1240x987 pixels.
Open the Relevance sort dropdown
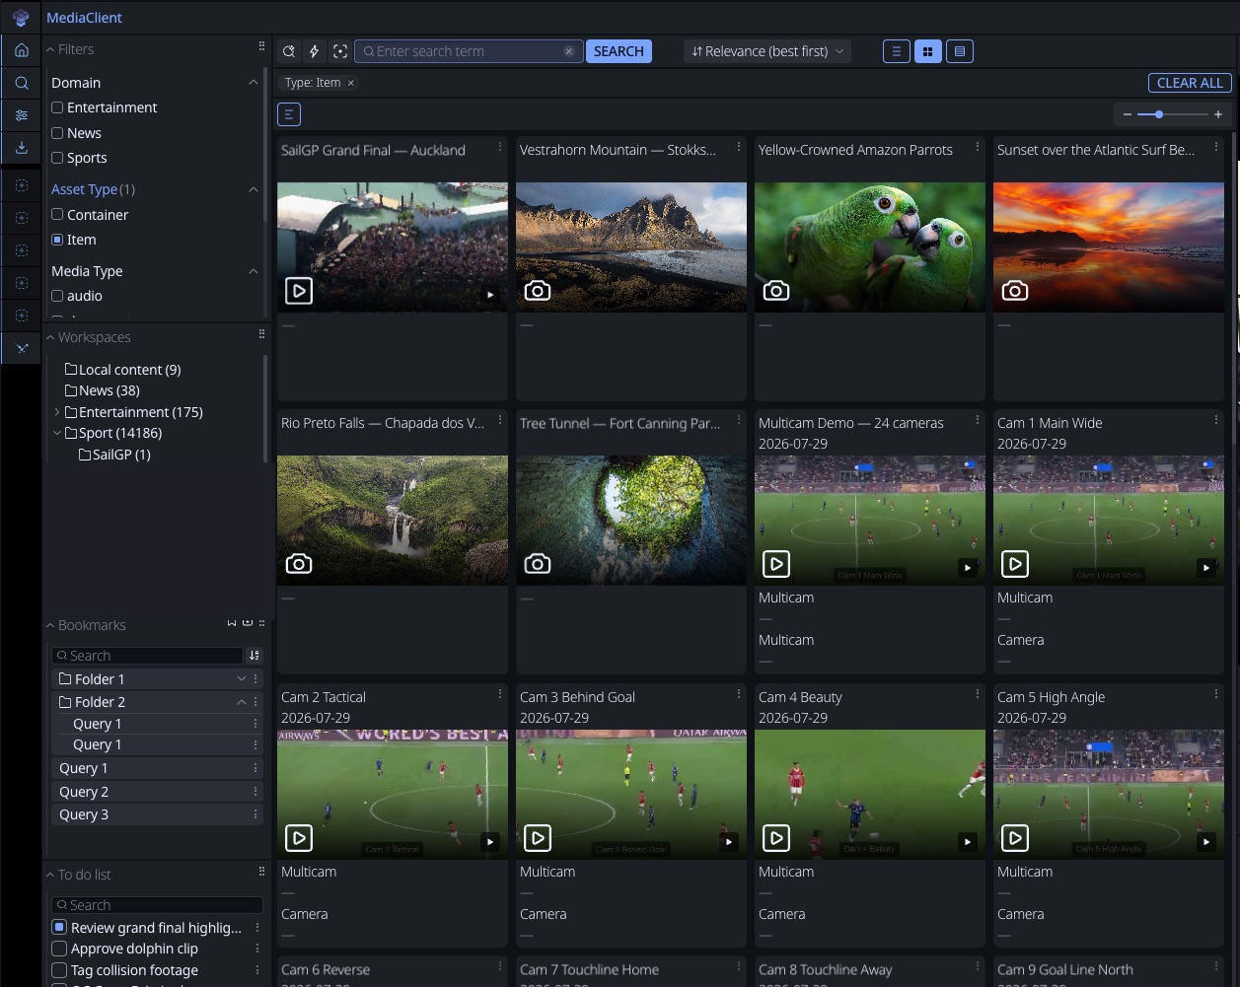(767, 51)
